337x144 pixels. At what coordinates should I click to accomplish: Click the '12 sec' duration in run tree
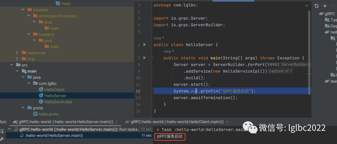146,129
